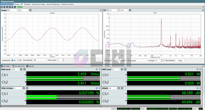Switch to Transfer Function tab
This screenshot has width=205, height=110.
pos(67,4)
